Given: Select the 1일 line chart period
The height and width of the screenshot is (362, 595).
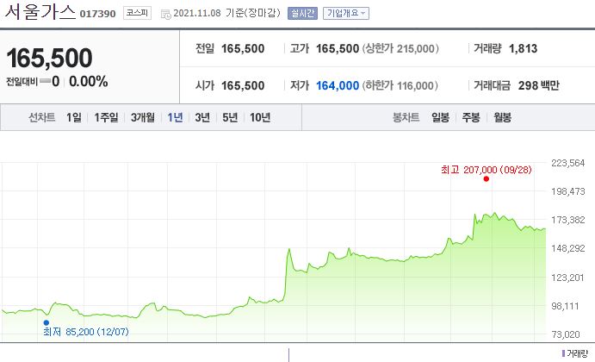Looking at the screenshot, I should [74, 117].
